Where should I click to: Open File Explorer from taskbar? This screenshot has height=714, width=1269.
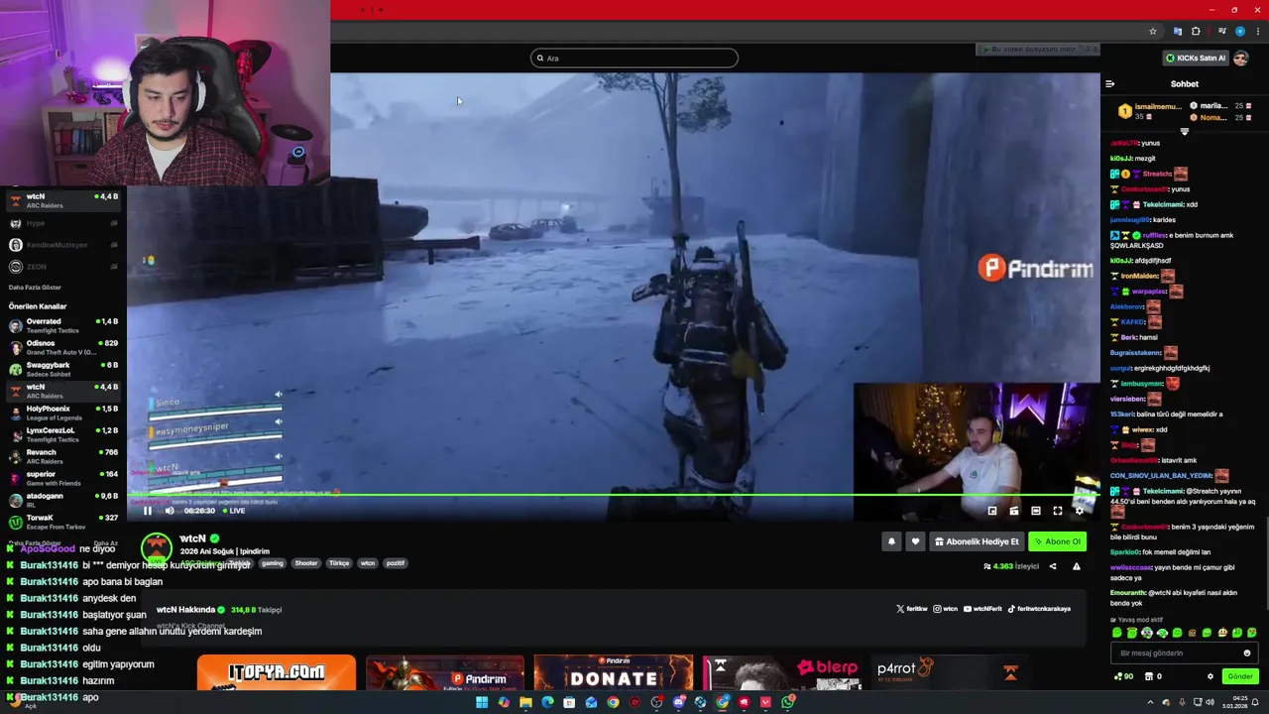(525, 702)
